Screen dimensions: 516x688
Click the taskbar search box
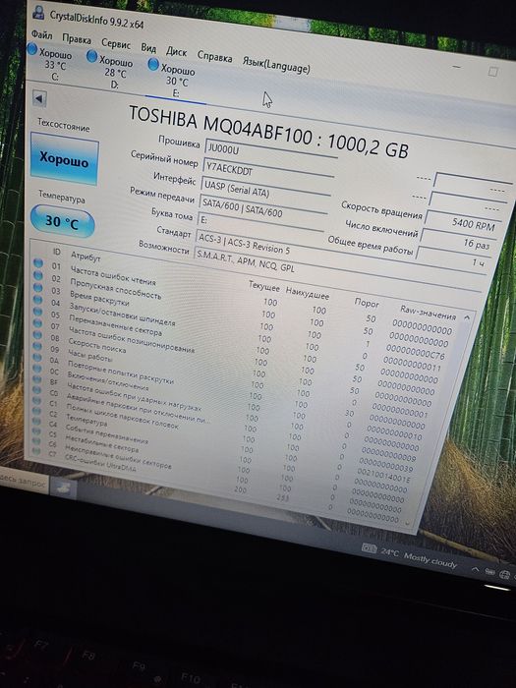(24, 481)
